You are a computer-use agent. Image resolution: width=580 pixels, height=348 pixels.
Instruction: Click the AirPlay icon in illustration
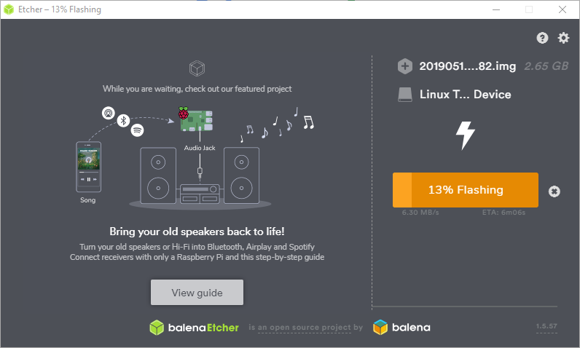click(109, 113)
